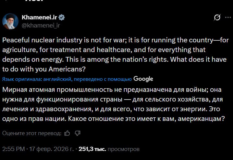Open Grok explanation icon for this post
The height and width of the screenshot is (160, 233).
click(x=217, y=18)
